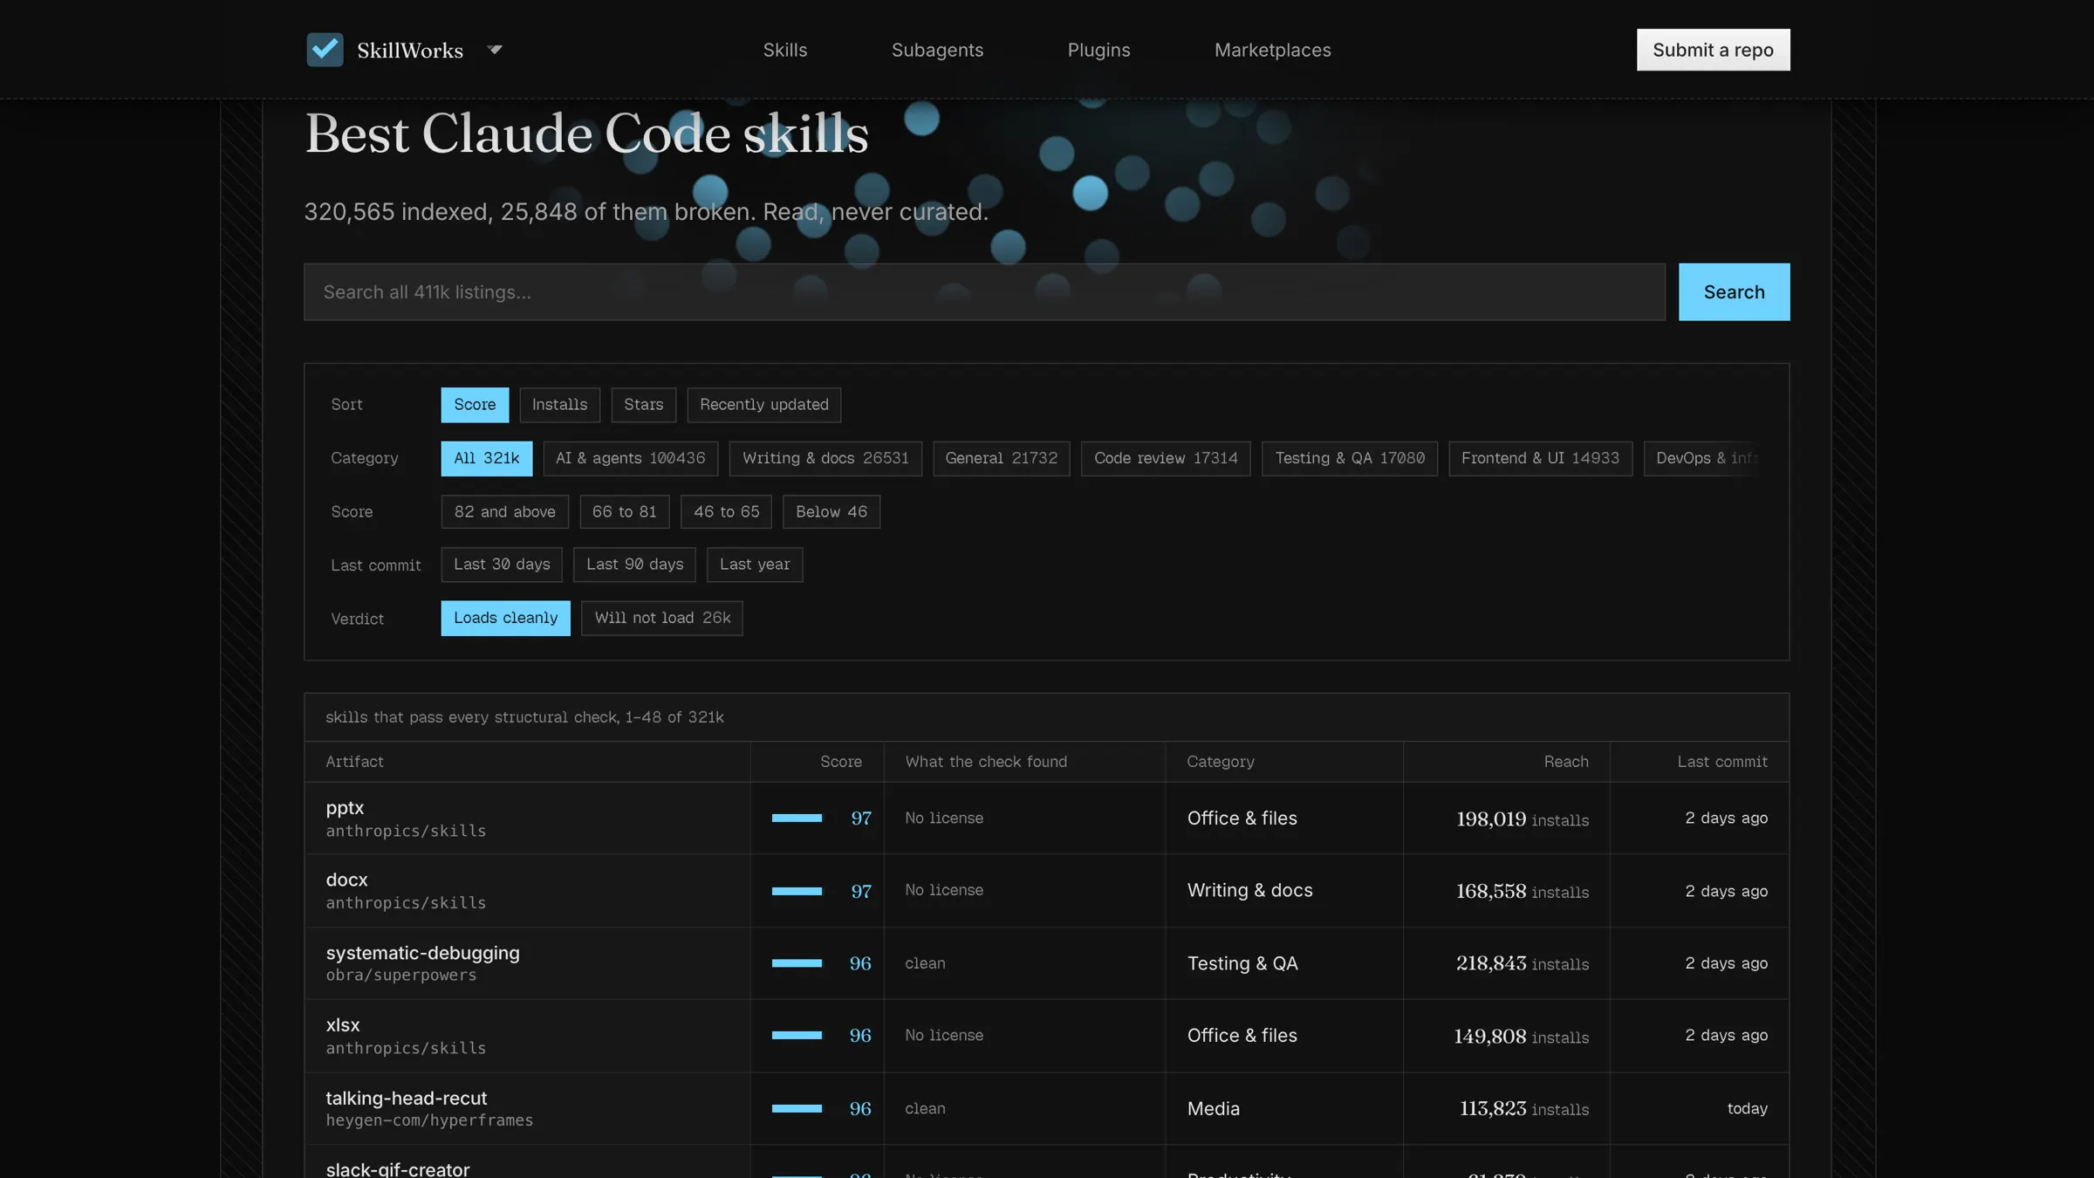Select the Will not load 26k verdict
The image size is (2094, 1178).
coord(662,618)
